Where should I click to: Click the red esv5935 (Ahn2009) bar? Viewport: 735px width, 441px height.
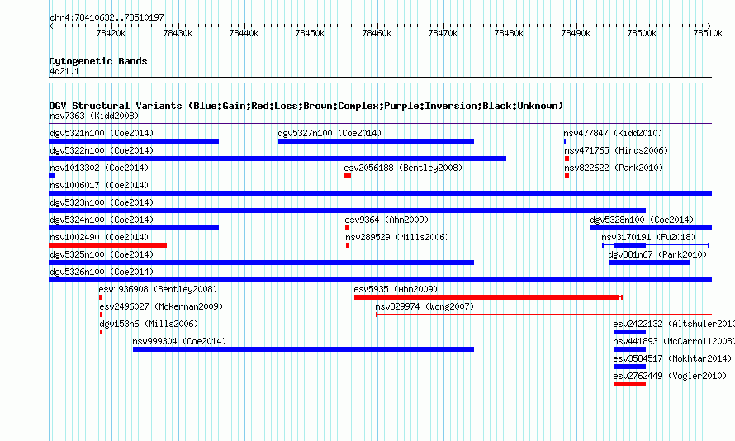click(x=488, y=297)
